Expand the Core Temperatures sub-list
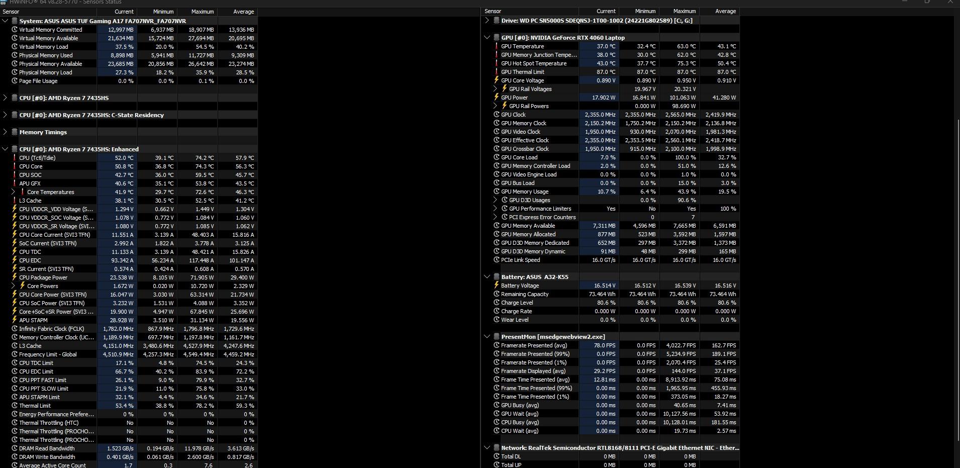 (13, 192)
